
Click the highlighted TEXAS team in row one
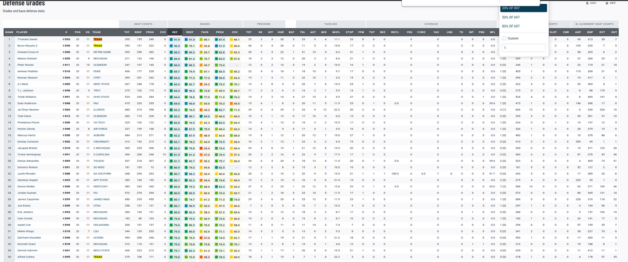[98, 39]
